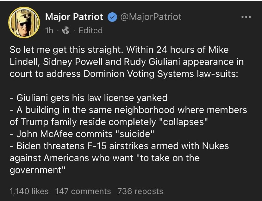Click the building "collapses" bullet text
This screenshot has width=262, height=201.
click(127, 110)
